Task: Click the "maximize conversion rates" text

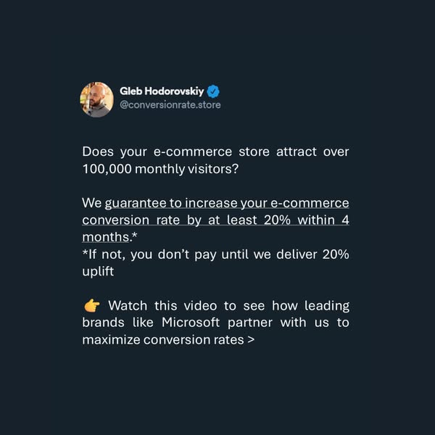Action: pyautogui.click(x=162, y=339)
